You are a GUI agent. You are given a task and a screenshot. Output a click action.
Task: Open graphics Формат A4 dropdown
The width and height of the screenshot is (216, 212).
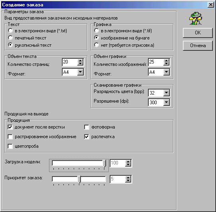tap(166, 72)
